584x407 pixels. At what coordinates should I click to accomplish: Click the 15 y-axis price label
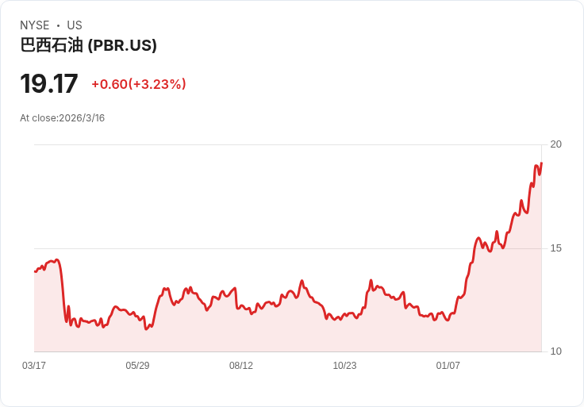tap(555, 248)
